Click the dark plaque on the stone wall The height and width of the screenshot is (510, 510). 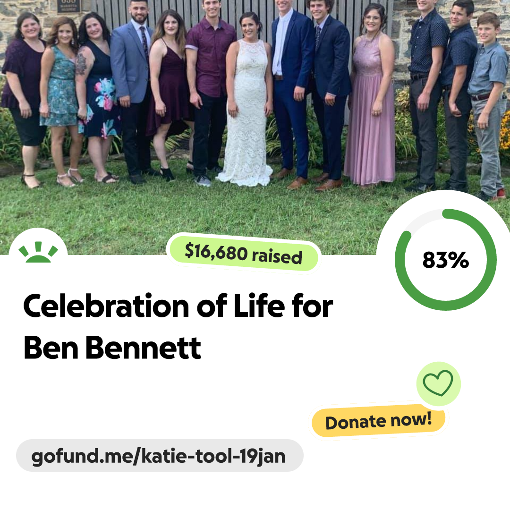point(69,6)
